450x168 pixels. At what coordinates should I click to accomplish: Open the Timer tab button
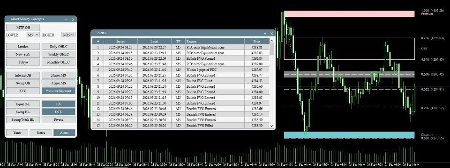(17, 133)
